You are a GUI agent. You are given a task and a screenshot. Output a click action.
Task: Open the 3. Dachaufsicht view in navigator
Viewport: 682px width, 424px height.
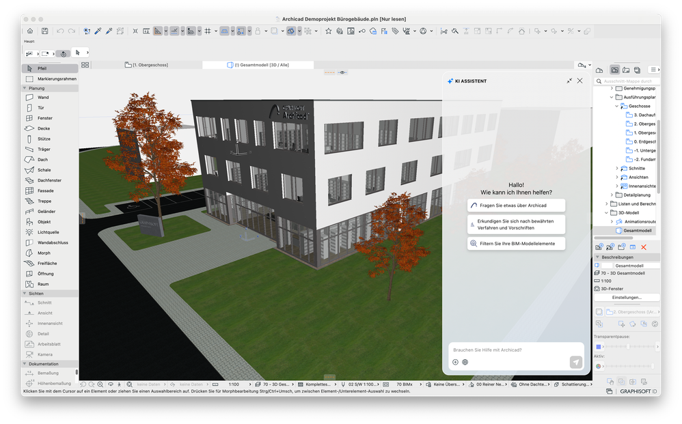pyautogui.click(x=641, y=115)
